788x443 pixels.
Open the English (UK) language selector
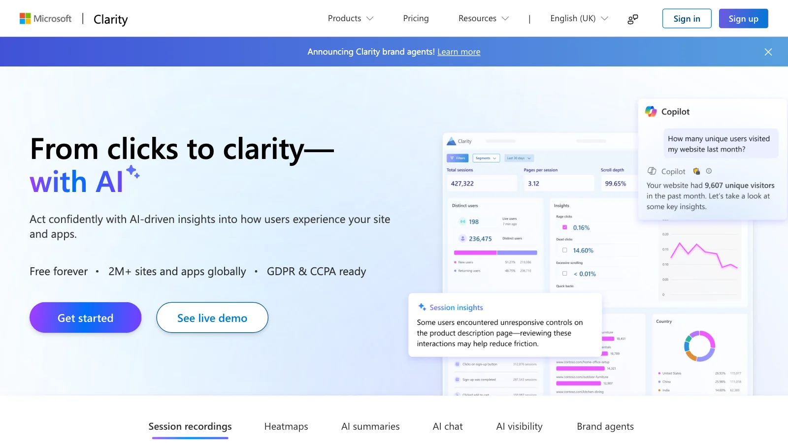coord(579,19)
